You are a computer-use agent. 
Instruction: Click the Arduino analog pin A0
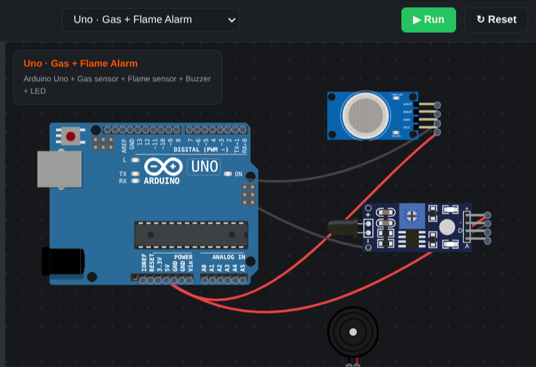click(205, 280)
